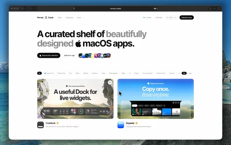Filter by Dev category
This screenshot has height=145, width=231.
pyautogui.click(x=70, y=73)
